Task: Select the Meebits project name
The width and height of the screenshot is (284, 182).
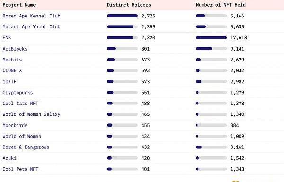Action: [x=12, y=60]
